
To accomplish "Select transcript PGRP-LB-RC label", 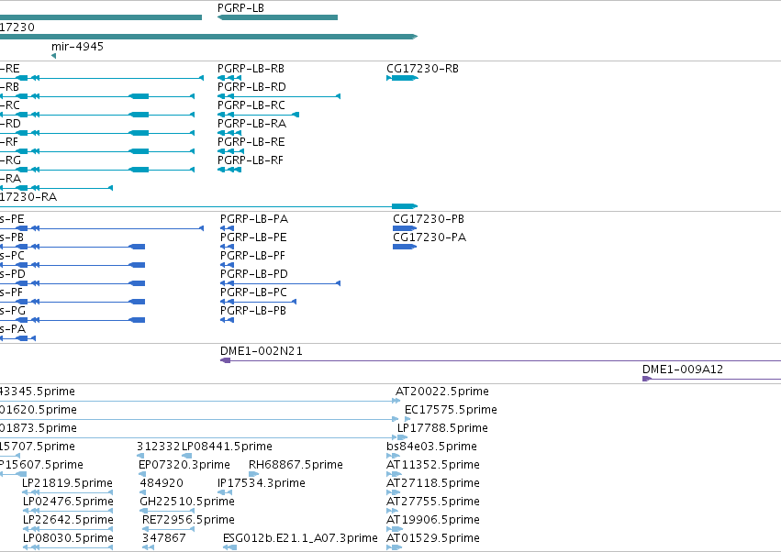I will pyautogui.click(x=251, y=105).
